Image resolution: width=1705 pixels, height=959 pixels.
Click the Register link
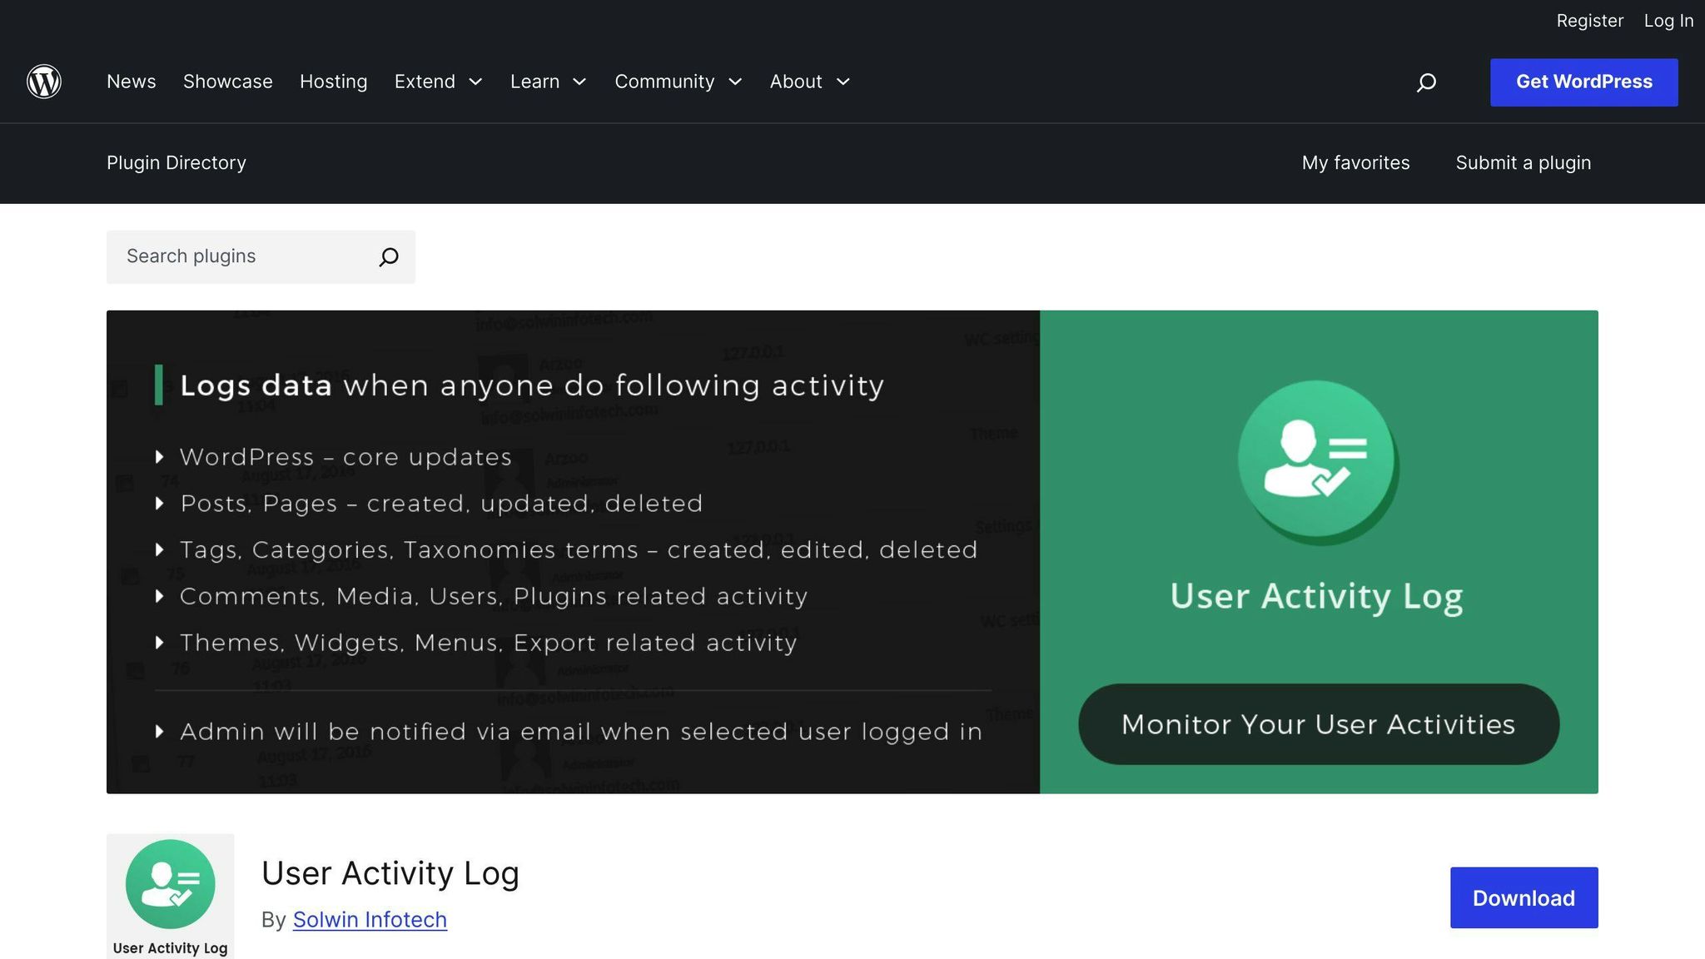pyautogui.click(x=1590, y=21)
